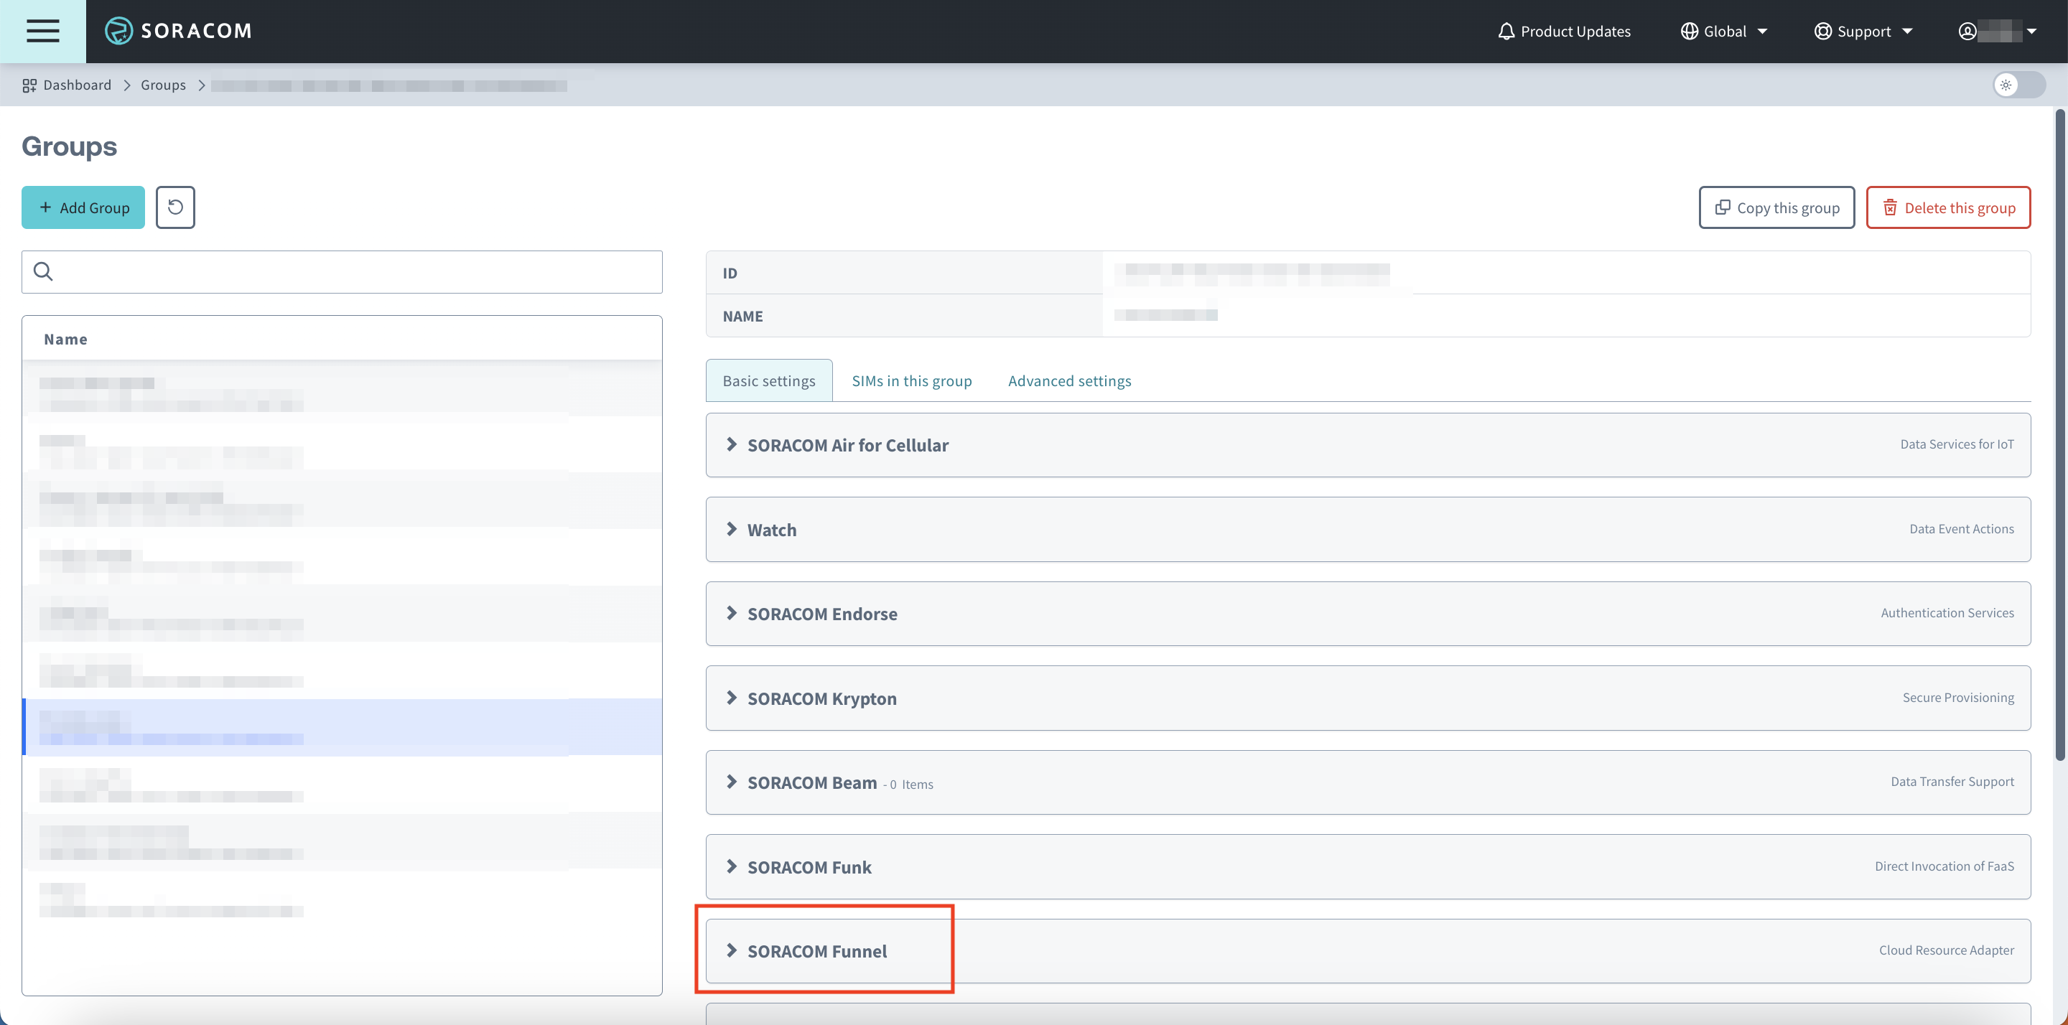Click the Product Updates bell icon

pos(1506,32)
